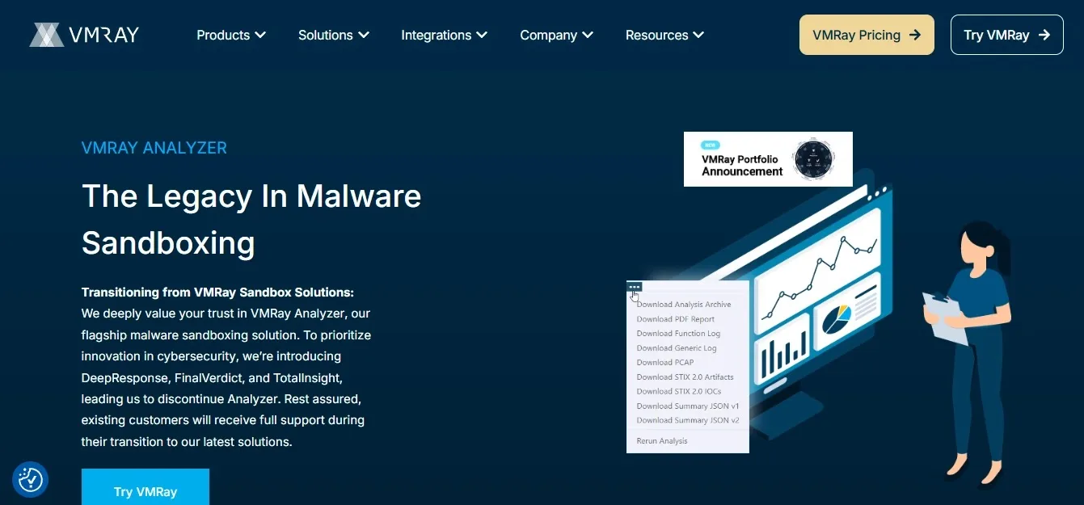Expand the Products chevron

(260, 35)
